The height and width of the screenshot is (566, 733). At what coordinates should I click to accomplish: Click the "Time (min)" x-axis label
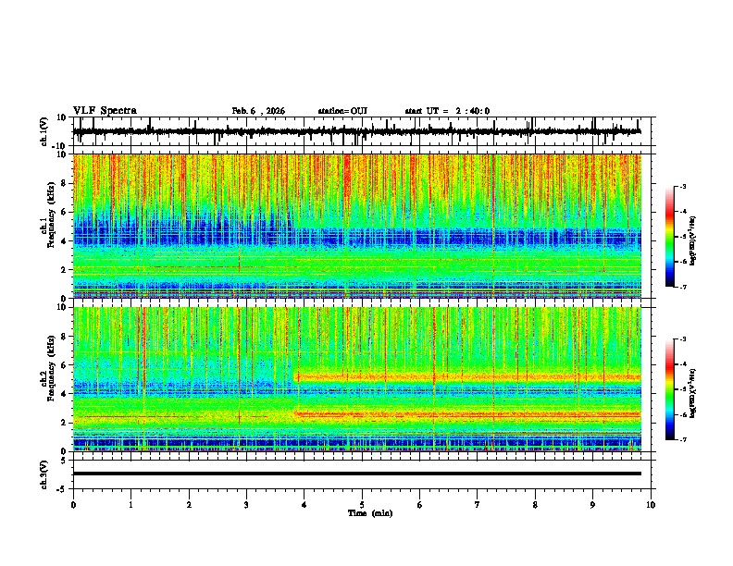coord(370,513)
